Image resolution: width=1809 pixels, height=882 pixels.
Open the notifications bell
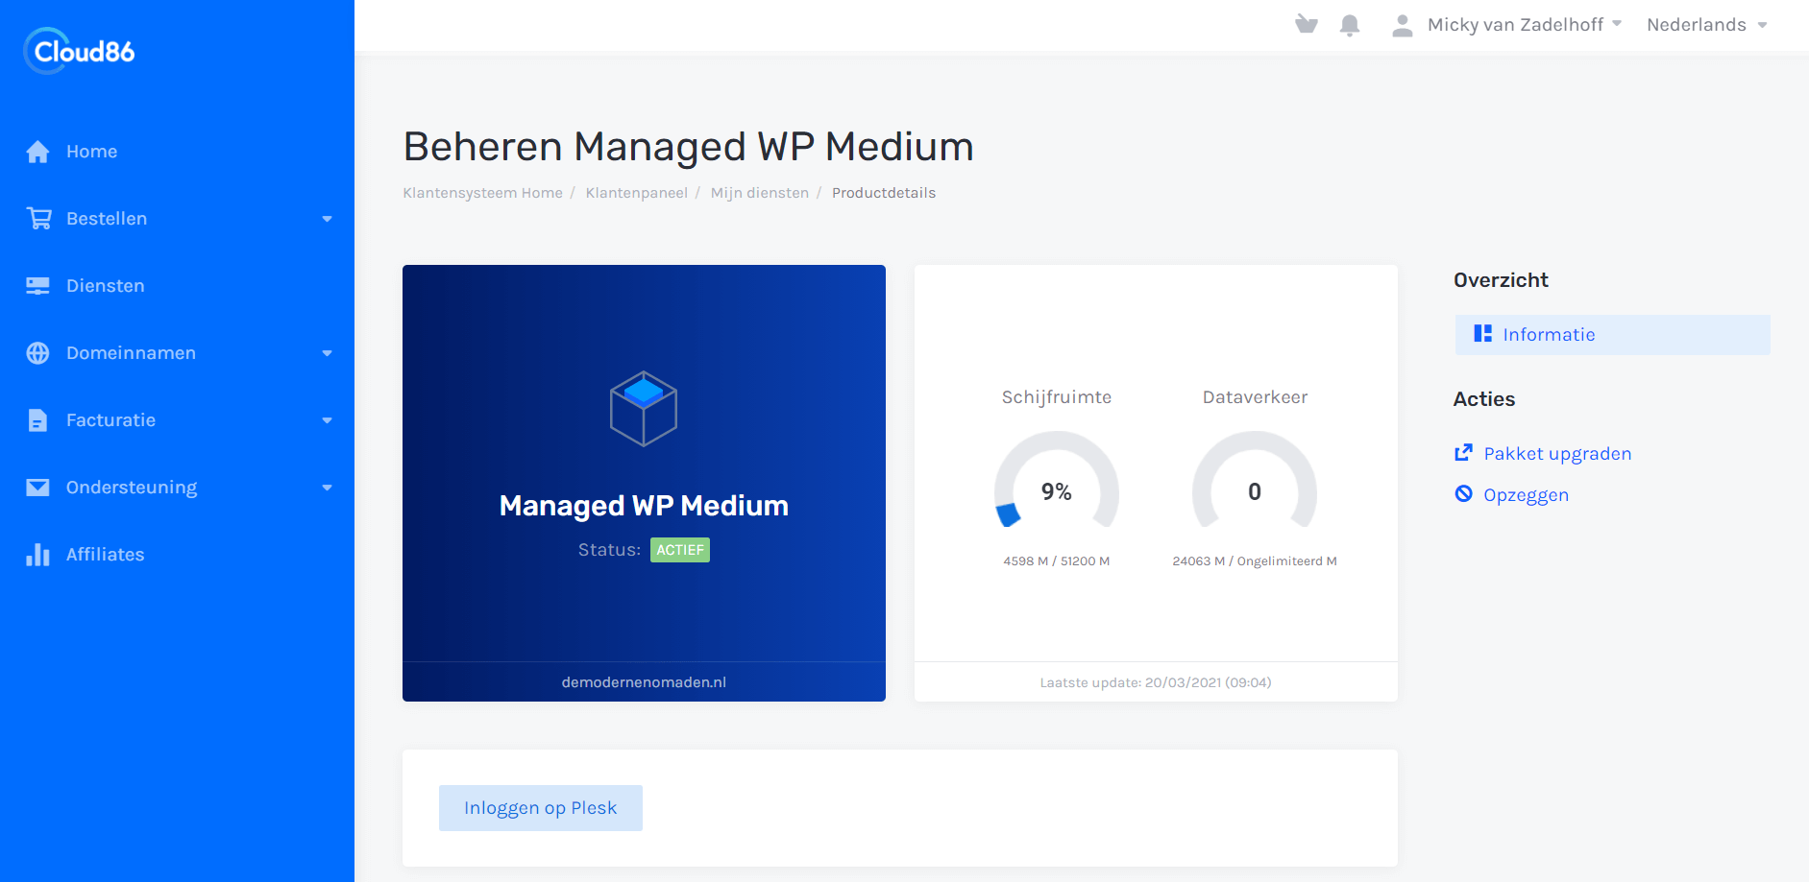point(1350,25)
